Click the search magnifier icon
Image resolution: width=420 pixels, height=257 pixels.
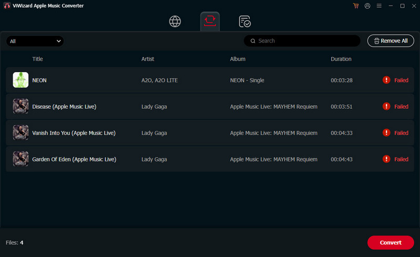[253, 41]
